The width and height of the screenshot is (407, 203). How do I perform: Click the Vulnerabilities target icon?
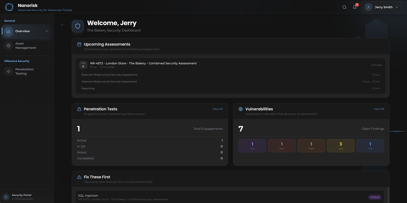(240, 109)
